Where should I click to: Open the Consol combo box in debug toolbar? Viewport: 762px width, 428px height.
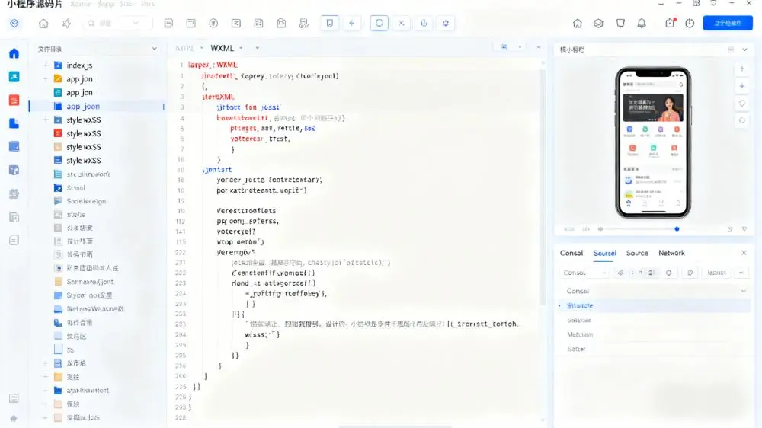coord(584,273)
